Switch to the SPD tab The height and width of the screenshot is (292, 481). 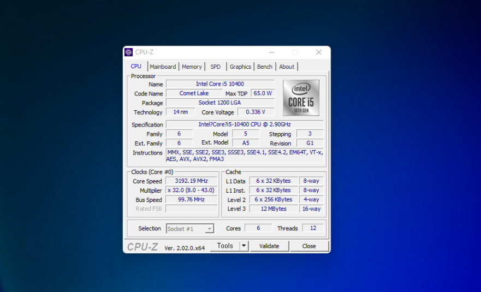pos(215,67)
